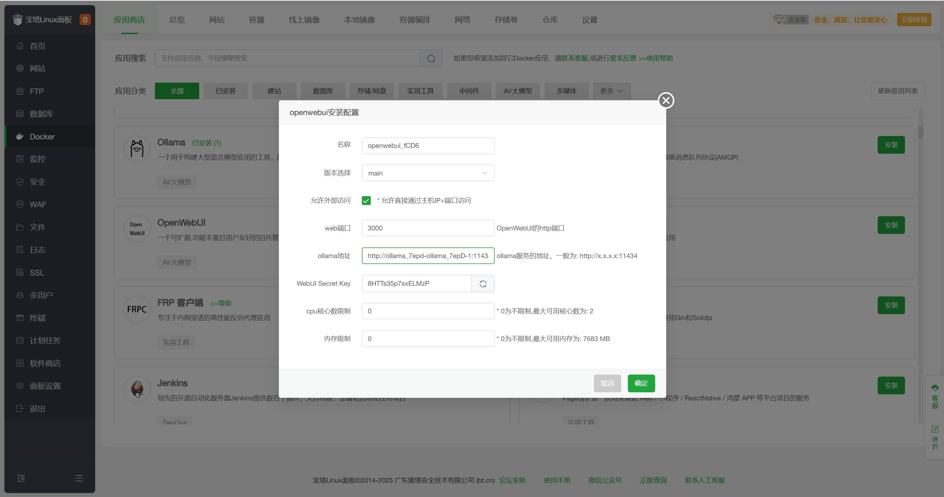The width and height of the screenshot is (944, 497).
Task: Click the 名称 input field
Action: [x=428, y=146]
